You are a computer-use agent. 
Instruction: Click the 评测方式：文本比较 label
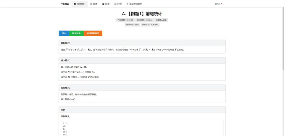(150, 25)
